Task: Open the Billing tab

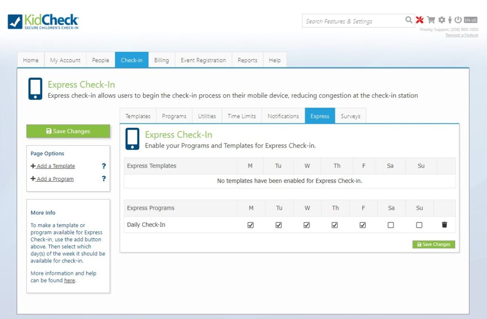Action: [161, 60]
